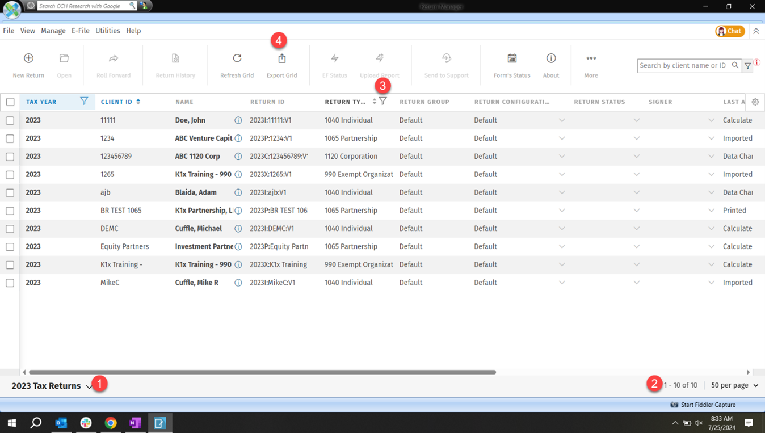Open the Chat button
765x433 pixels.
(730, 31)
